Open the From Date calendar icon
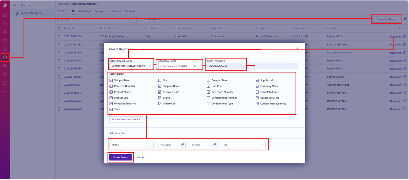The image size is (409, 180). coord(183,145)
